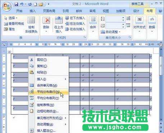This screenshot has height=133, width=164.
Task: Click the previous page double-arrow button
Action: coord(161,123)
